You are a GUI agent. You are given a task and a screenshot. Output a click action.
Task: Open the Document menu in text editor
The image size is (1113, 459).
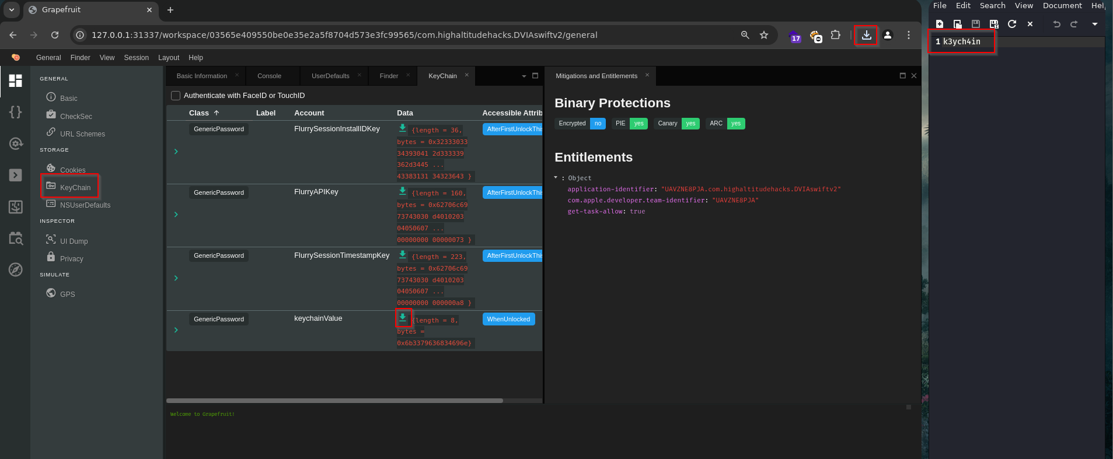click(1062, 6)
